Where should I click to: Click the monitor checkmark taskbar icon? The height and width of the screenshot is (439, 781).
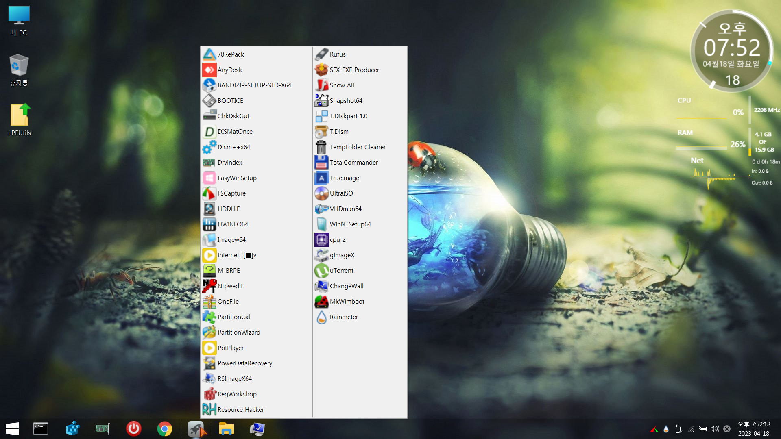pos(257,429)
